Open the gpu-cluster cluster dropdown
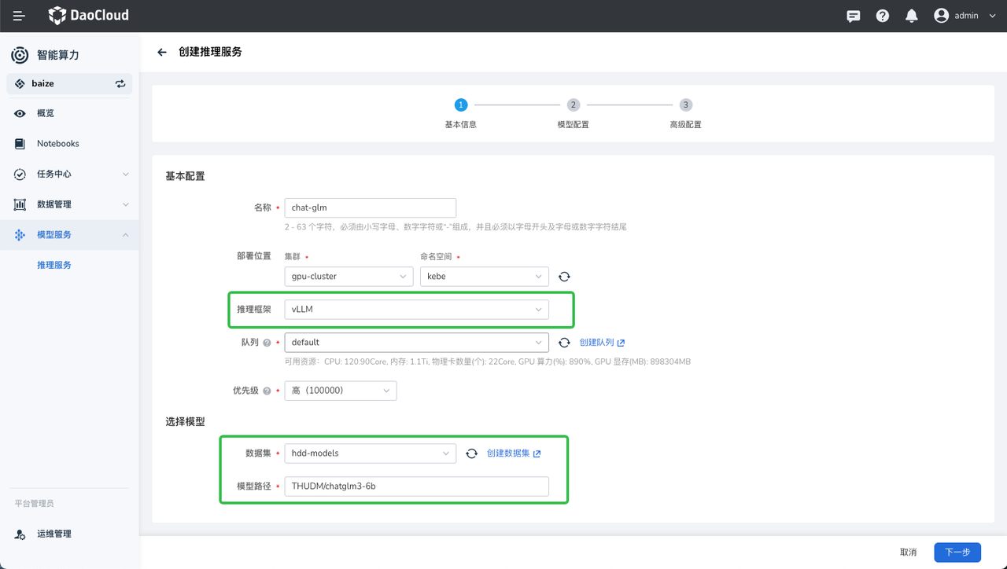The image size is (1007, 569). [349, 277]
